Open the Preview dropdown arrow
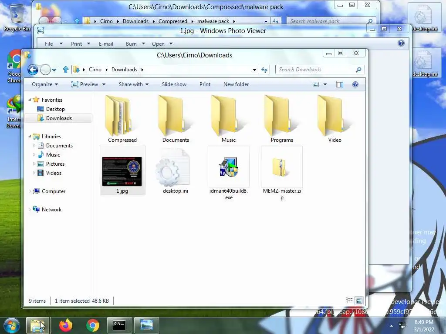The width and height of the screenshot is (446, 334). (104, 85)
